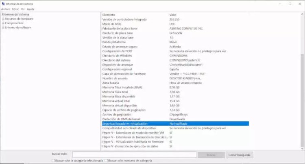Select Archivo de paginación row
The image size is (305, 164).
(175, 115)
